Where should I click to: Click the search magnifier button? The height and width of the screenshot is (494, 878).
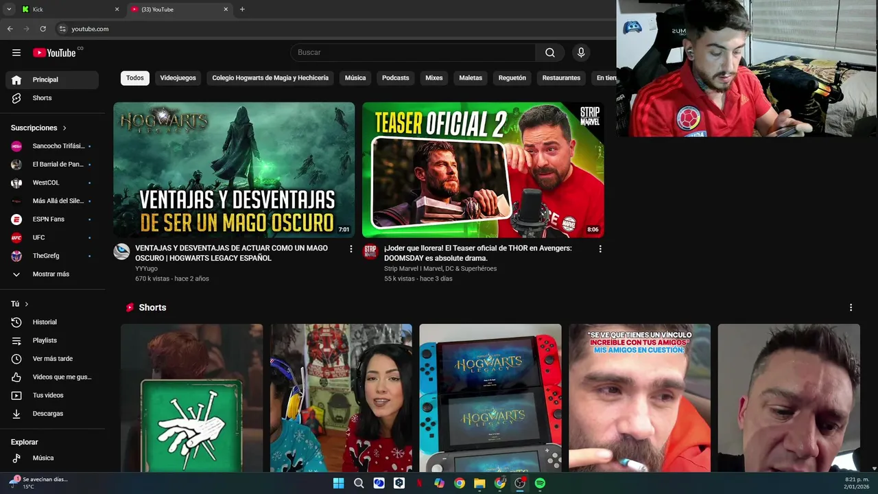click(x=550, y=53)
